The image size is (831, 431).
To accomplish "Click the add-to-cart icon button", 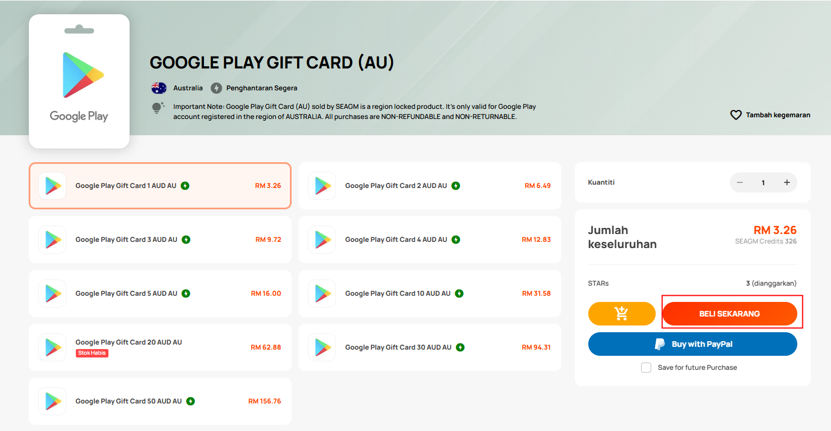I will click(x=621, y=314).
